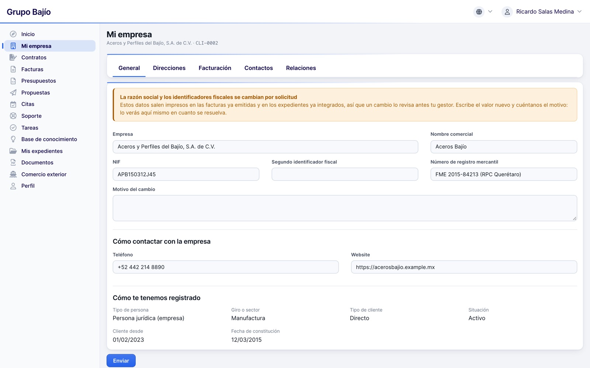590x368 pixels.
Task: Open Contratos via its sidebar icon
Action: coord(13,57)
